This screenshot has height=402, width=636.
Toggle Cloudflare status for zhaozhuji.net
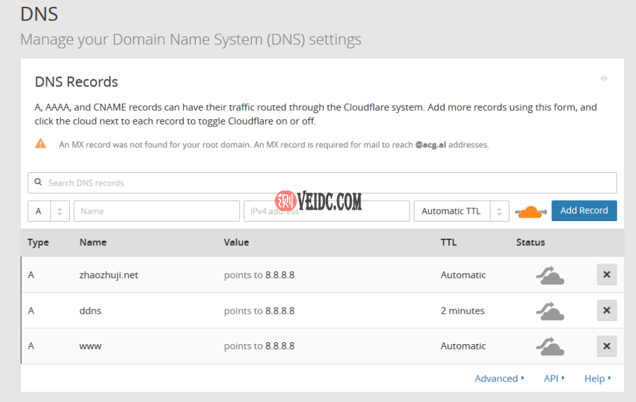[550, 274]
